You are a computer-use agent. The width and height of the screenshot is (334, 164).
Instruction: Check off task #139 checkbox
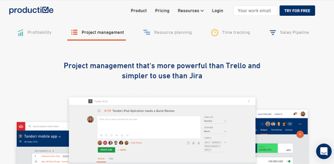(x=99, y=111)
